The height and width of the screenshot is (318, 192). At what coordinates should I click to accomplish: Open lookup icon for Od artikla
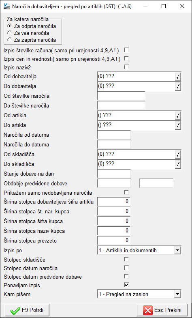click(x=178, y=116)
